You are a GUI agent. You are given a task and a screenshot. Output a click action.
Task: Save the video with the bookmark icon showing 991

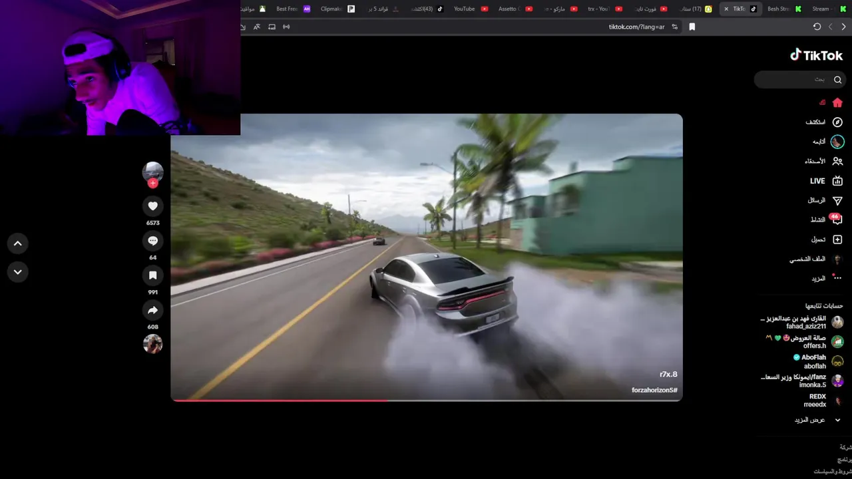click(152, 275)
